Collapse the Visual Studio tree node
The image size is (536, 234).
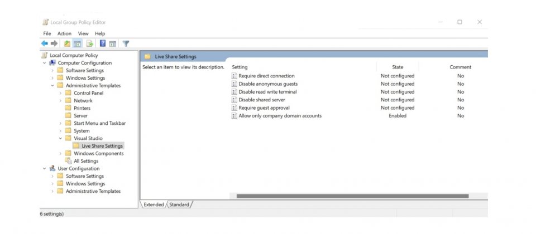(60, 138)
